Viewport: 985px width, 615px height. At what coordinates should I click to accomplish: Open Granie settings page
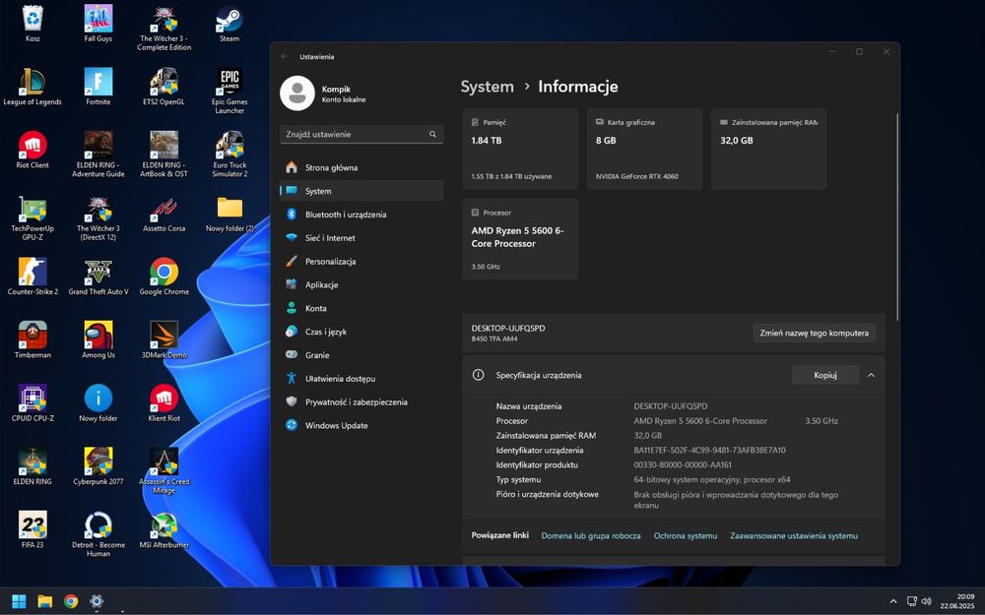[361, 355]
